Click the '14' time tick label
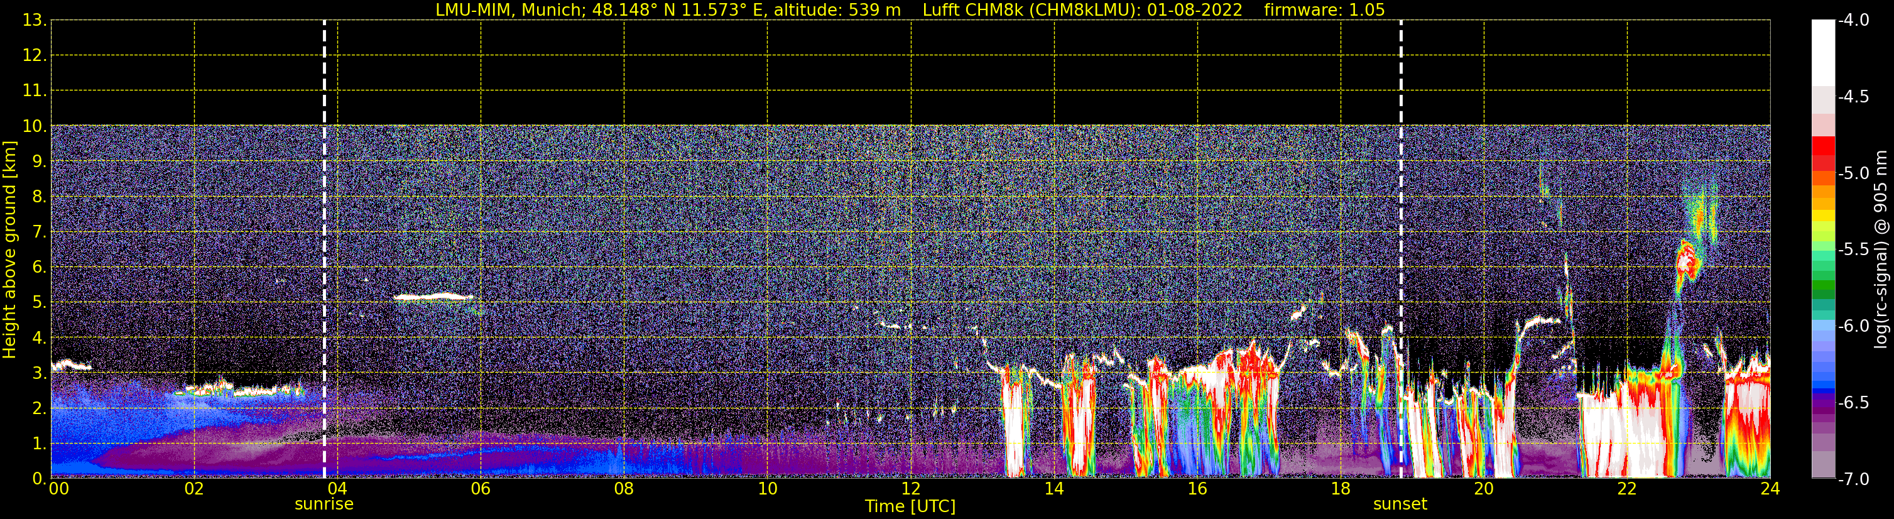 click(x=1054, y=489)
